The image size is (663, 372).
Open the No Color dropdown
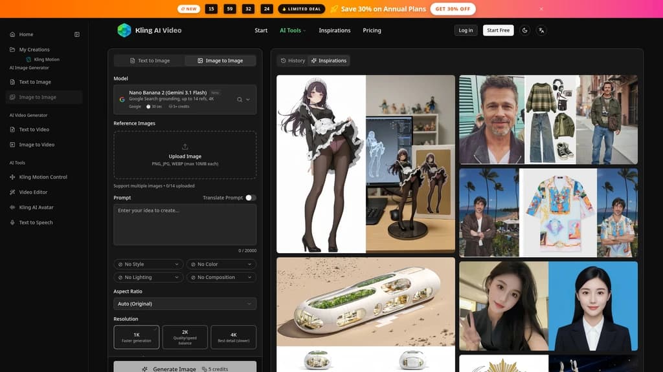click(221, 264)
